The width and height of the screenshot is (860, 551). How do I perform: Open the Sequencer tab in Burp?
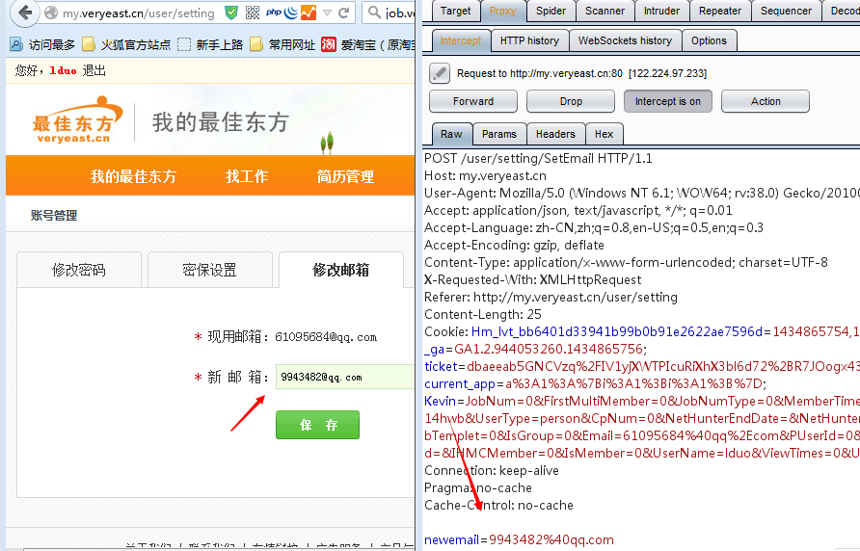coord(786,11)
